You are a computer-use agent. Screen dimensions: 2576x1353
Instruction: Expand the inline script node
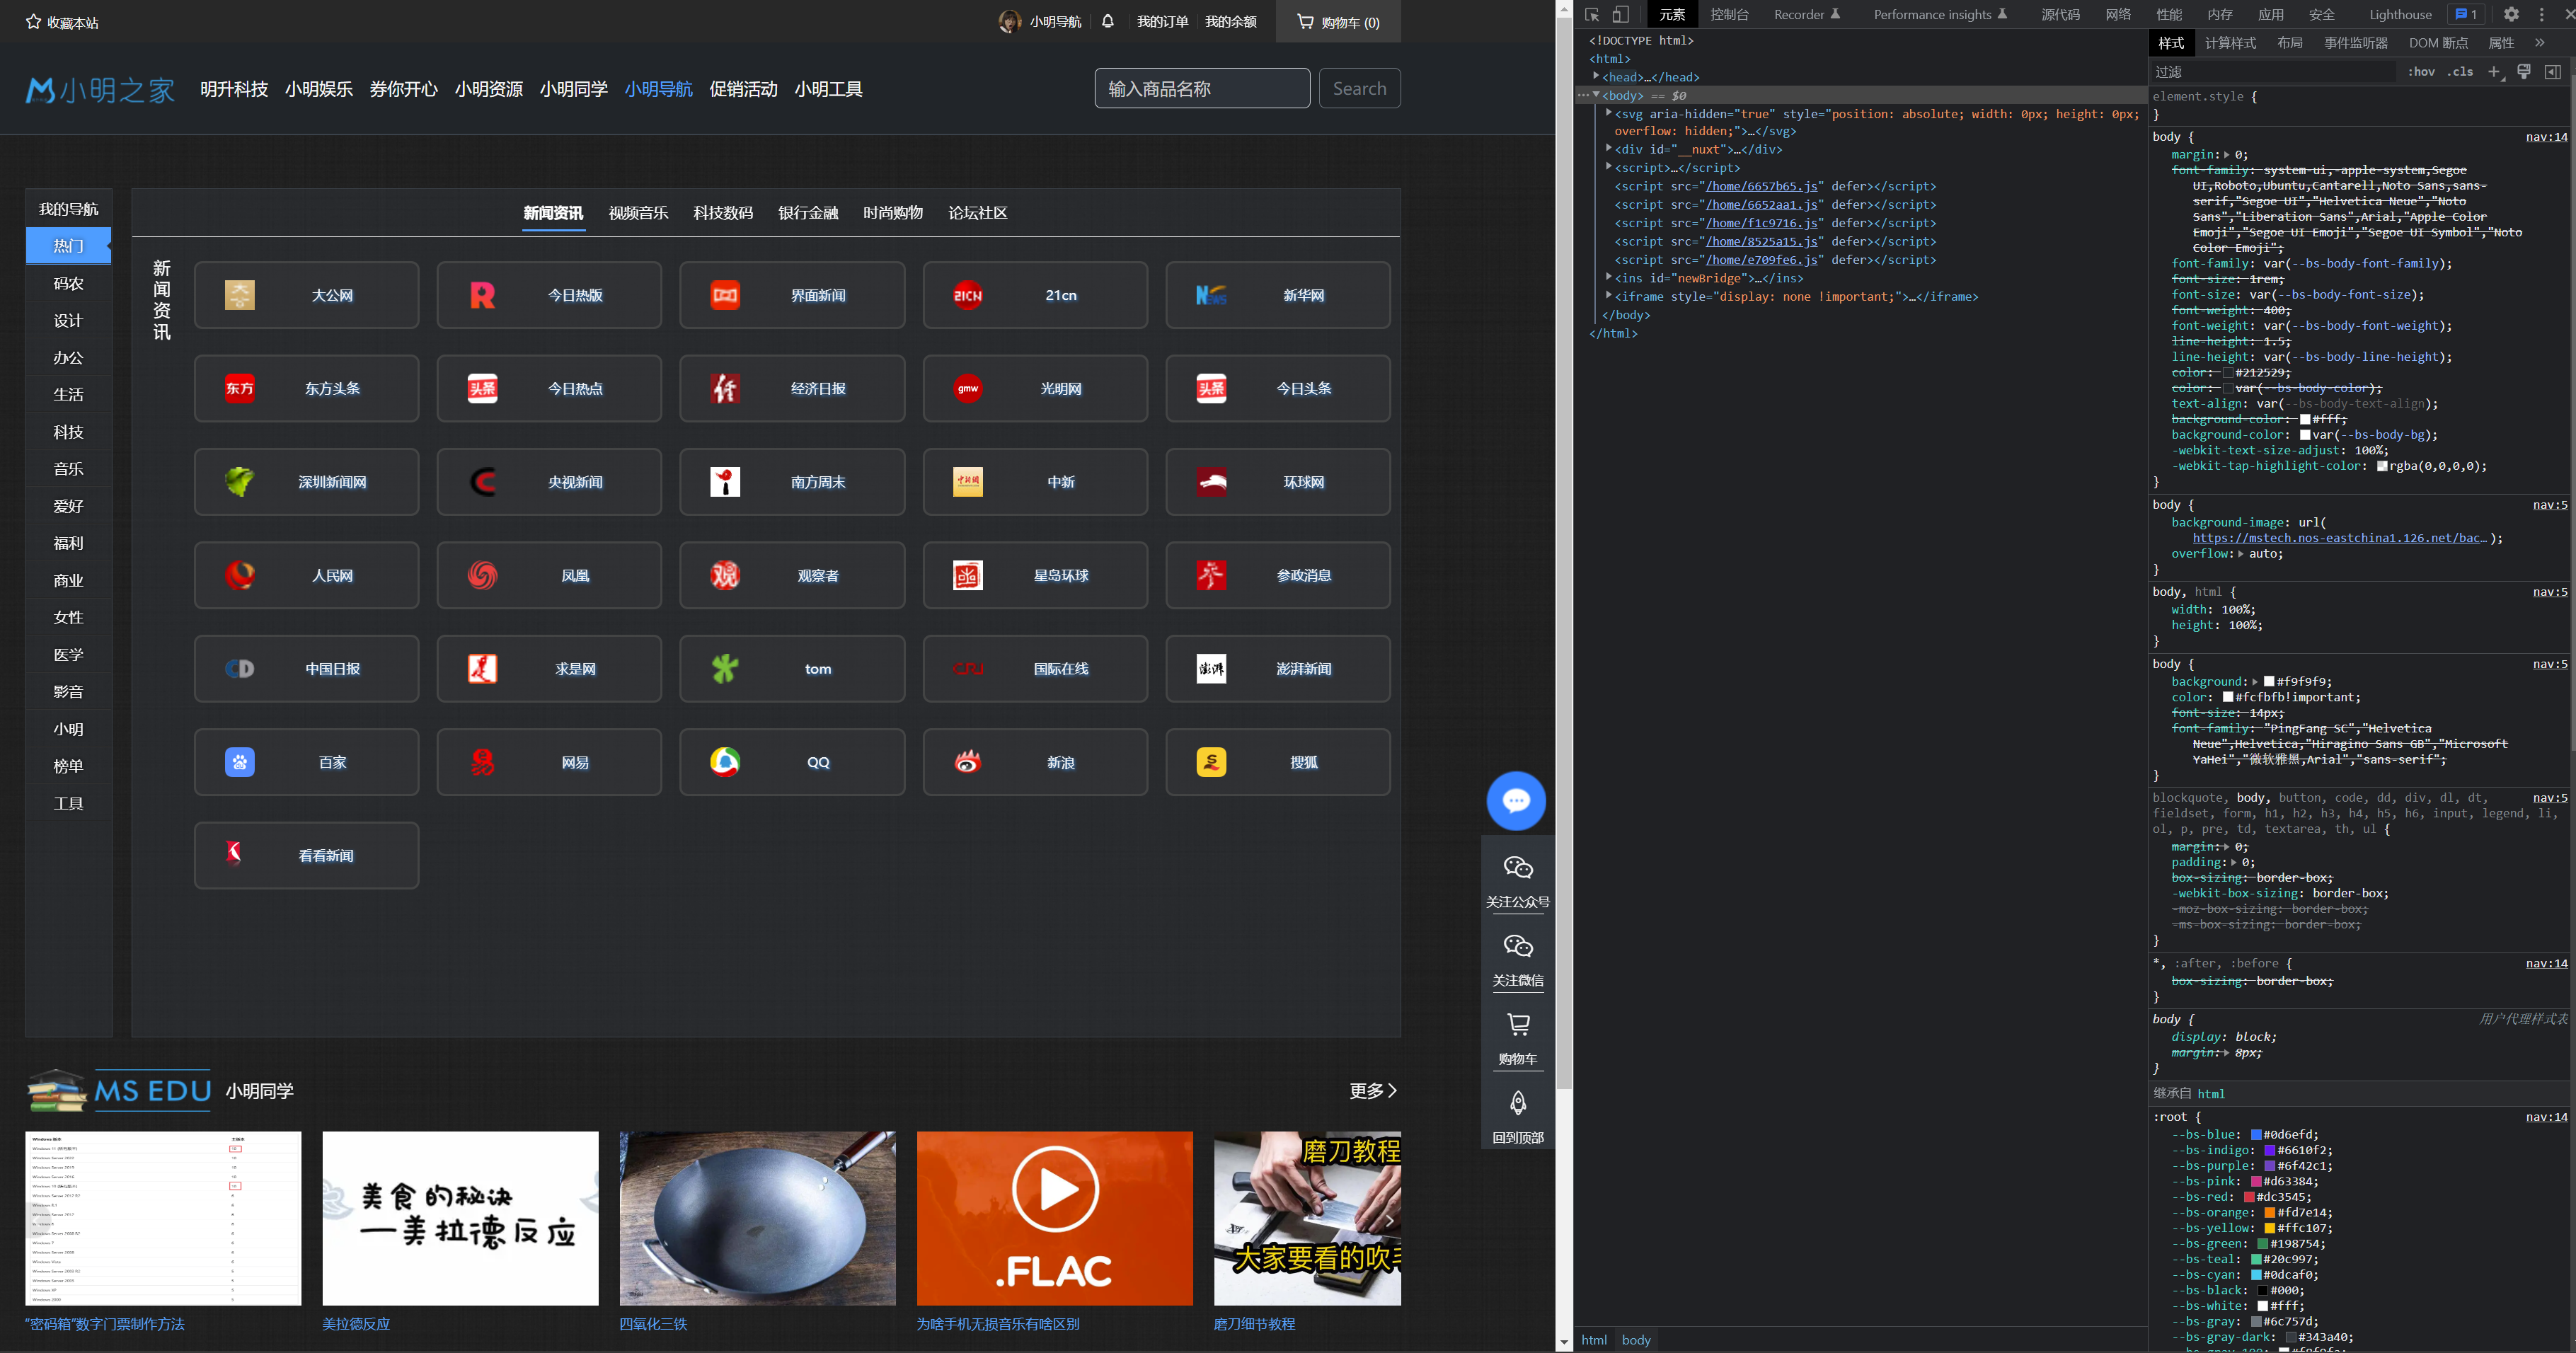click(1608, 167)
